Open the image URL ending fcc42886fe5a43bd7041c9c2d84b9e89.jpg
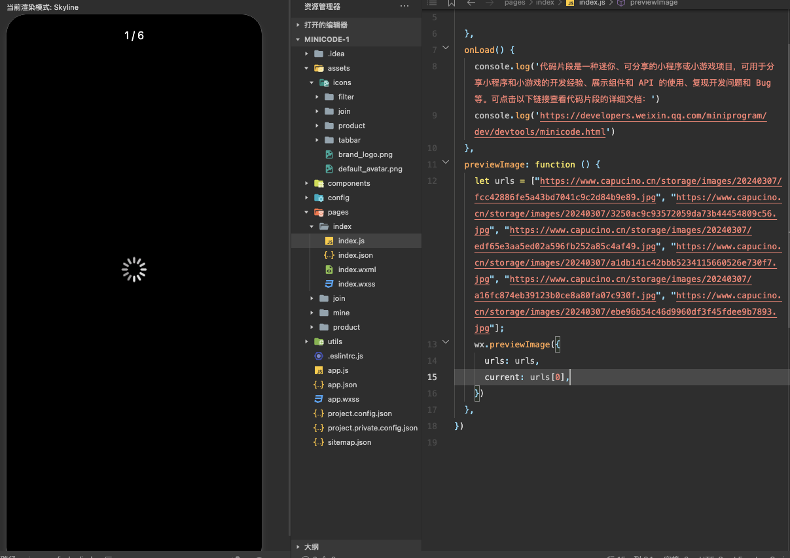 [628, 189]
